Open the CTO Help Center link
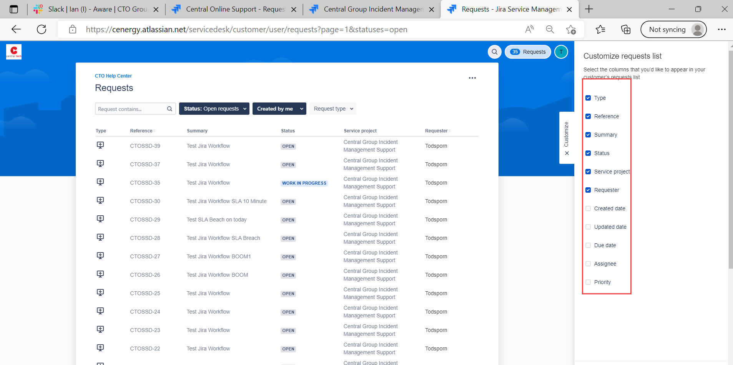Screen dimensions: 733x365 tap(113, 76)
